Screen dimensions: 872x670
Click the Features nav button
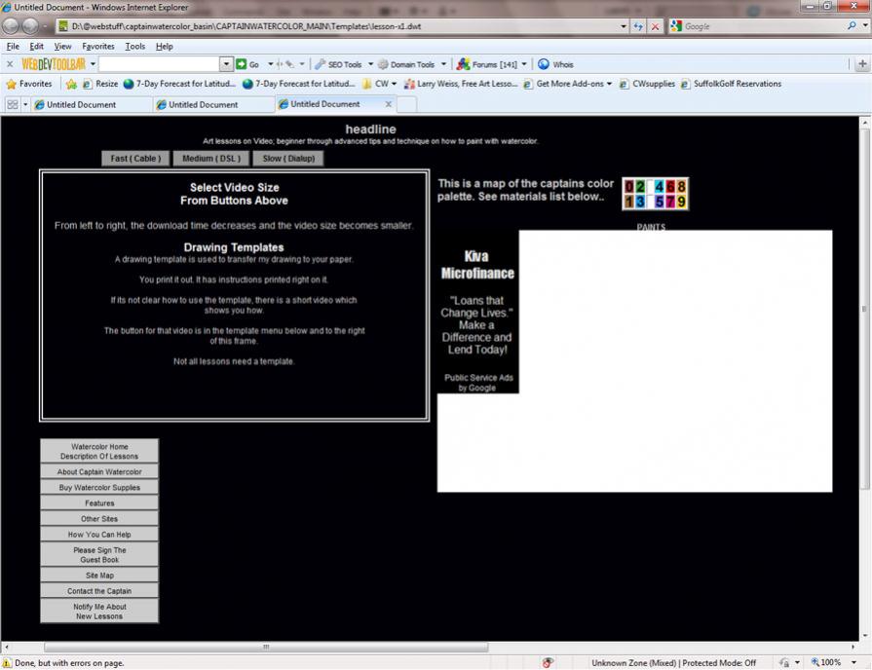(x=99, y=503)
